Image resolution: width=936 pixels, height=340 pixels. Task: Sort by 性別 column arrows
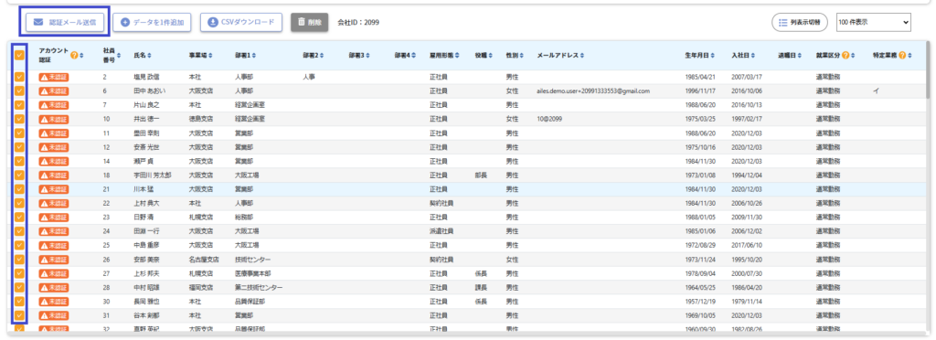click(x=522, y=56)
